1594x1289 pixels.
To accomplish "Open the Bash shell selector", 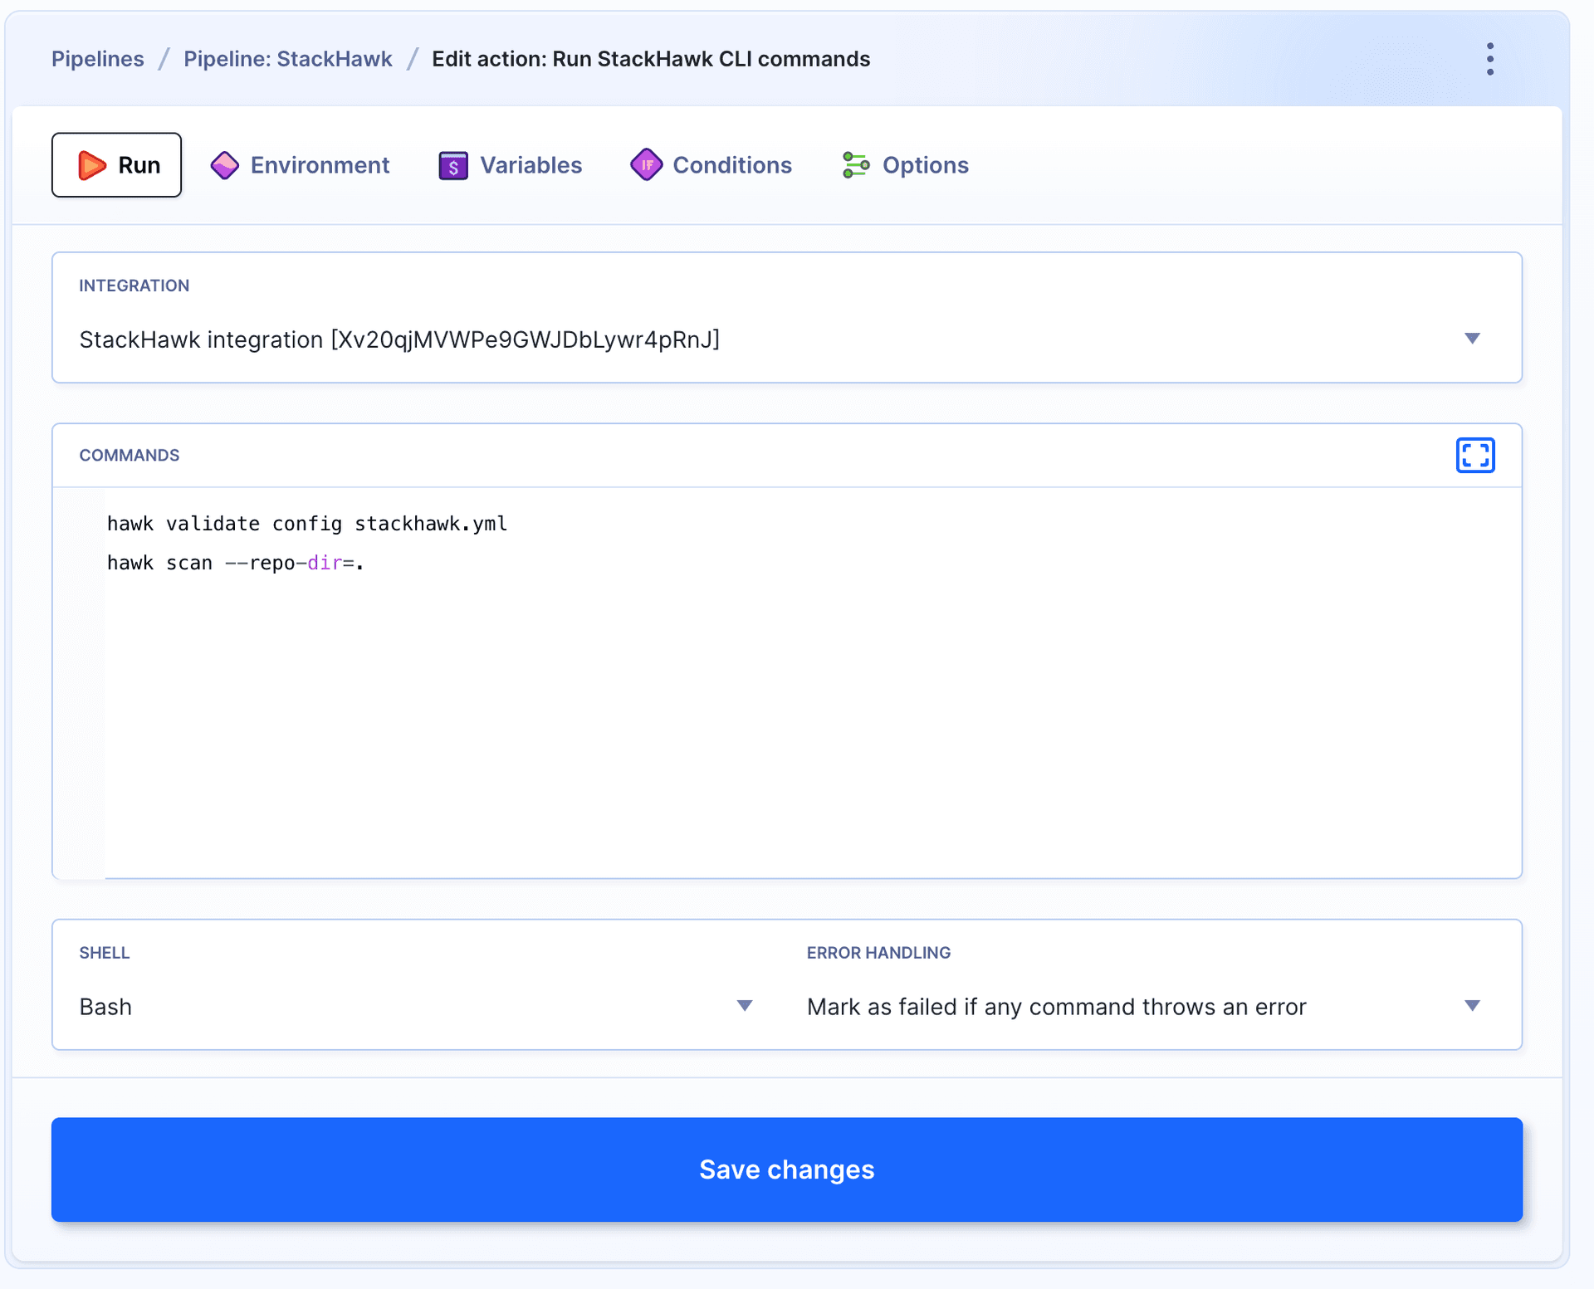I will [415, 1007].
